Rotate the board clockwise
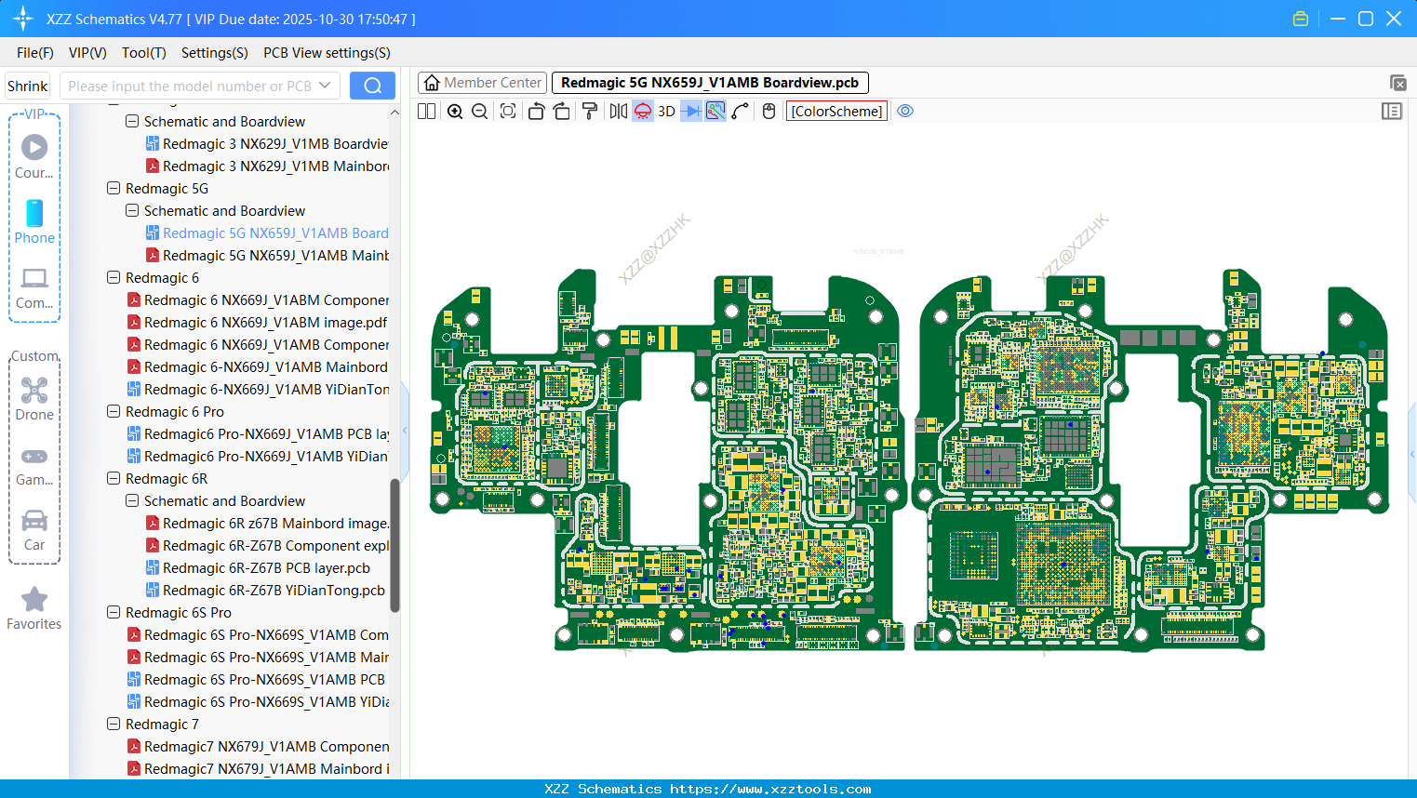 563,111
